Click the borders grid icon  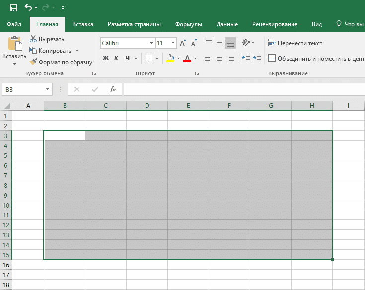click(148, 58)
